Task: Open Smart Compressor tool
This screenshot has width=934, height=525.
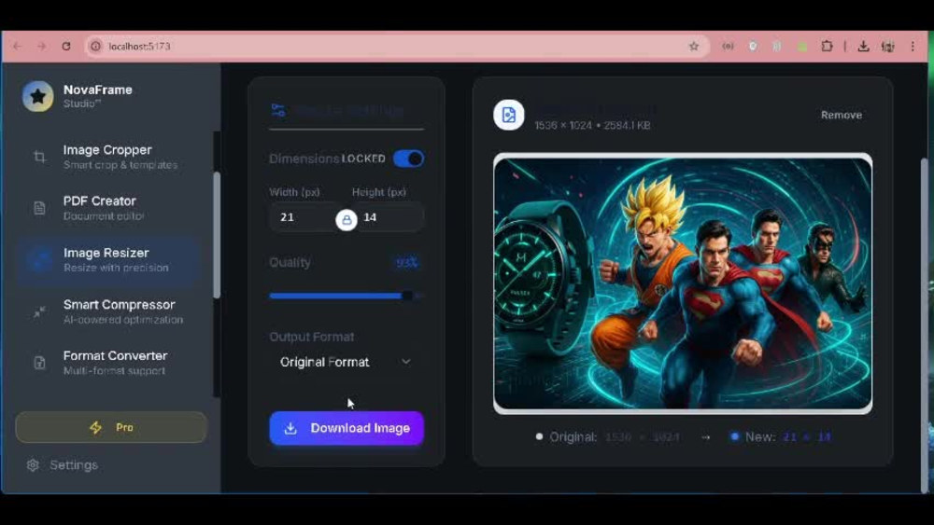Action: tap(109, 311)
